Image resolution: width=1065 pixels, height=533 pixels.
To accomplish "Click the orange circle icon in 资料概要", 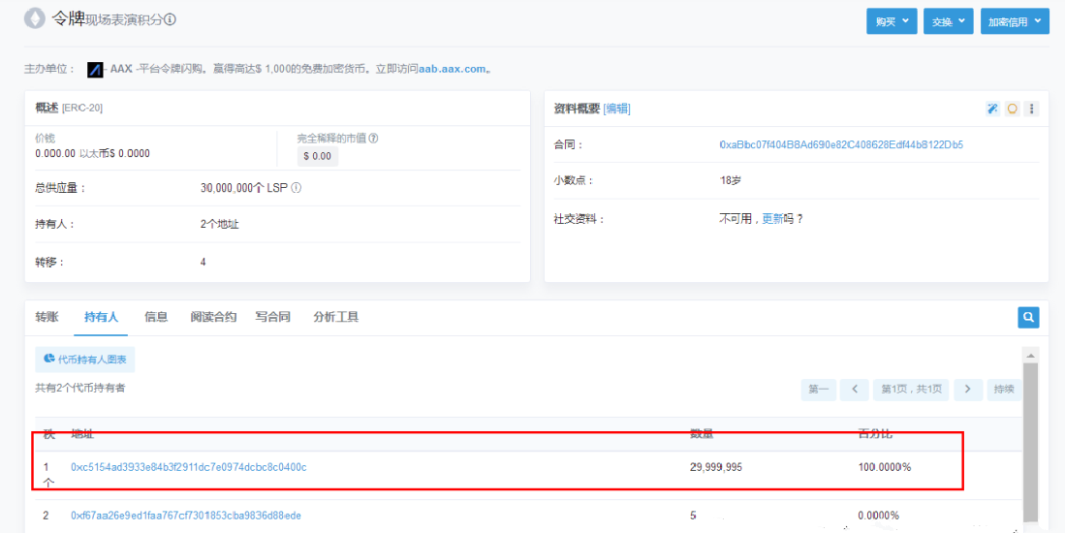I will point(1013,109).
